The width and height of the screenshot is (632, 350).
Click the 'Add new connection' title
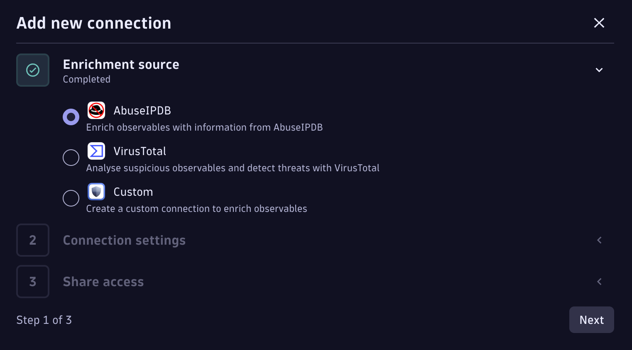click(x=94, y=23)
